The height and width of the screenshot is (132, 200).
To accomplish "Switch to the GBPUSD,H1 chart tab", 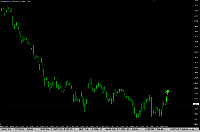I will tap(19, 129).
